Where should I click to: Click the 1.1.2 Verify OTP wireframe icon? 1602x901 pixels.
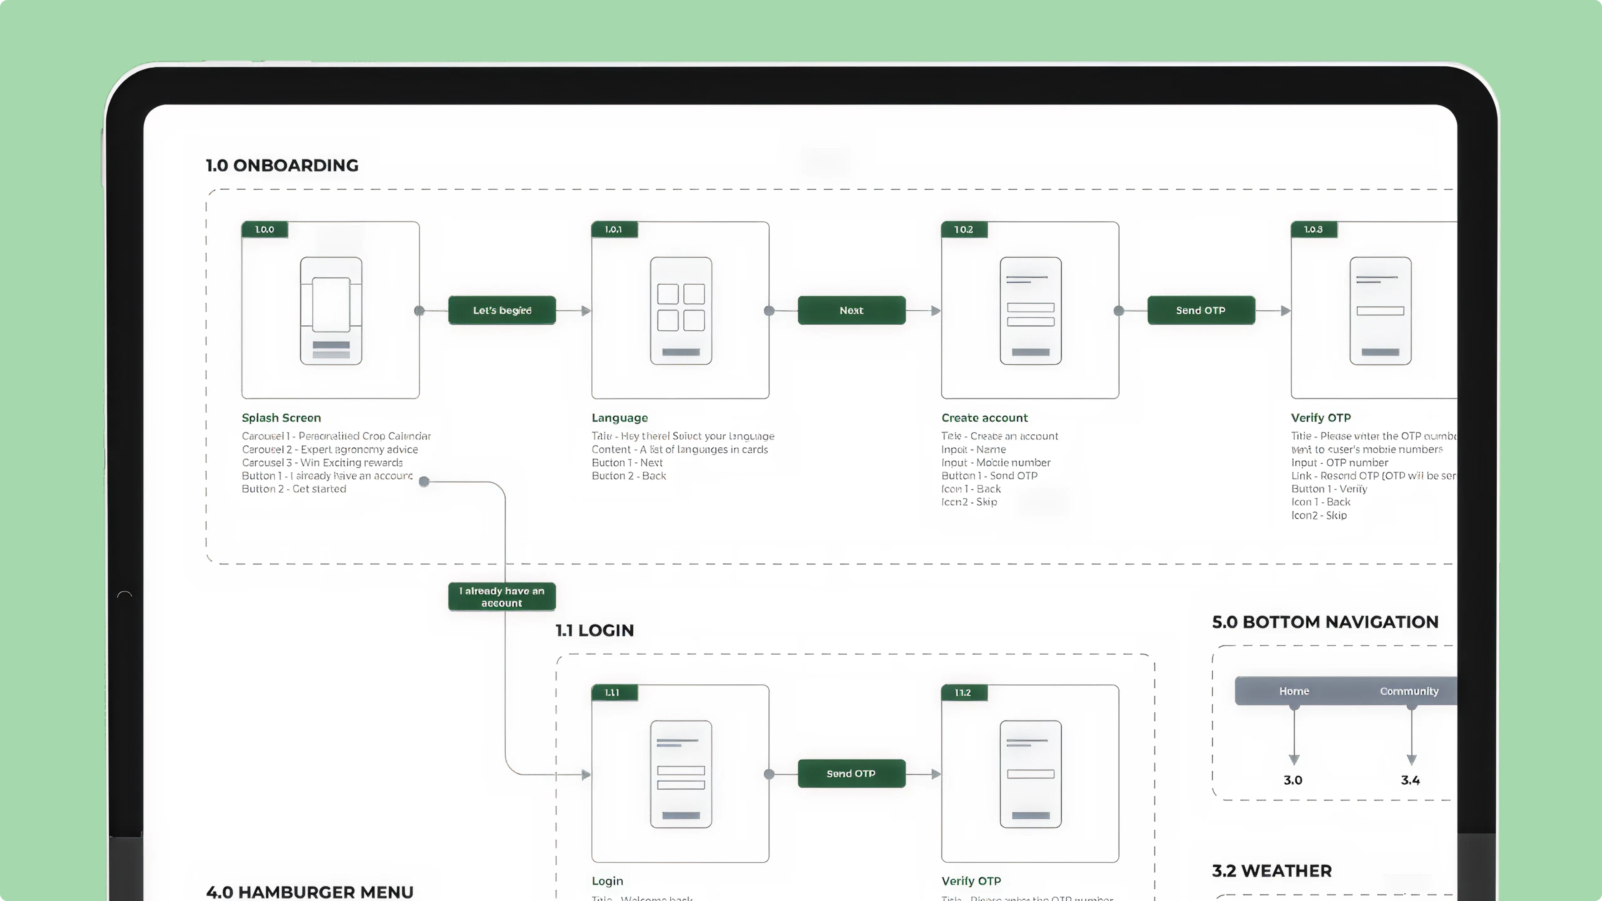tap(1030, 774)
